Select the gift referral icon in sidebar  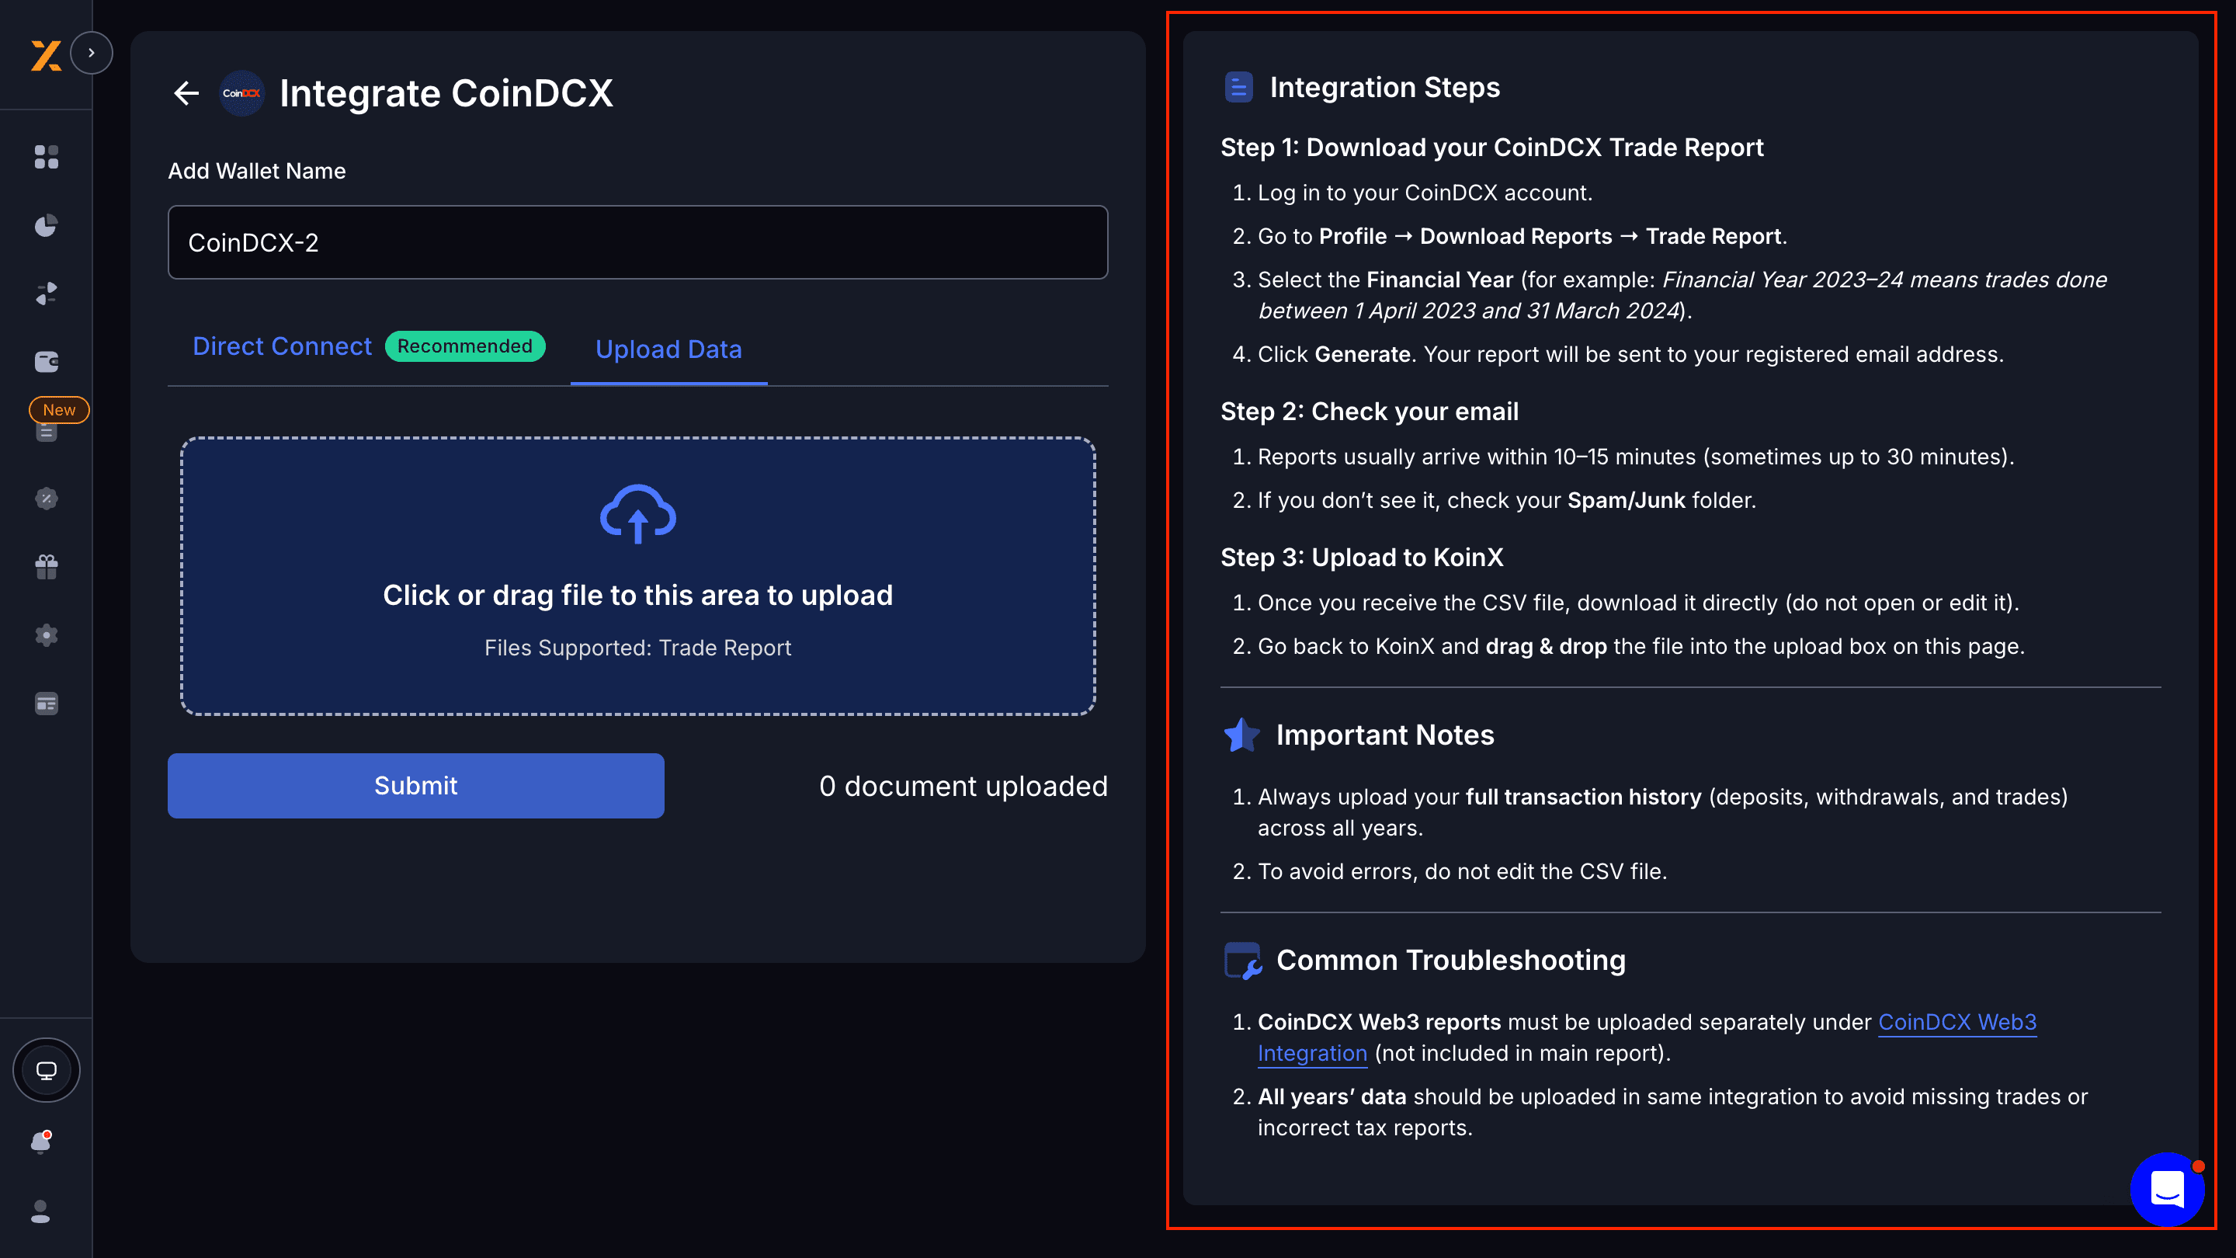(46, 565)
